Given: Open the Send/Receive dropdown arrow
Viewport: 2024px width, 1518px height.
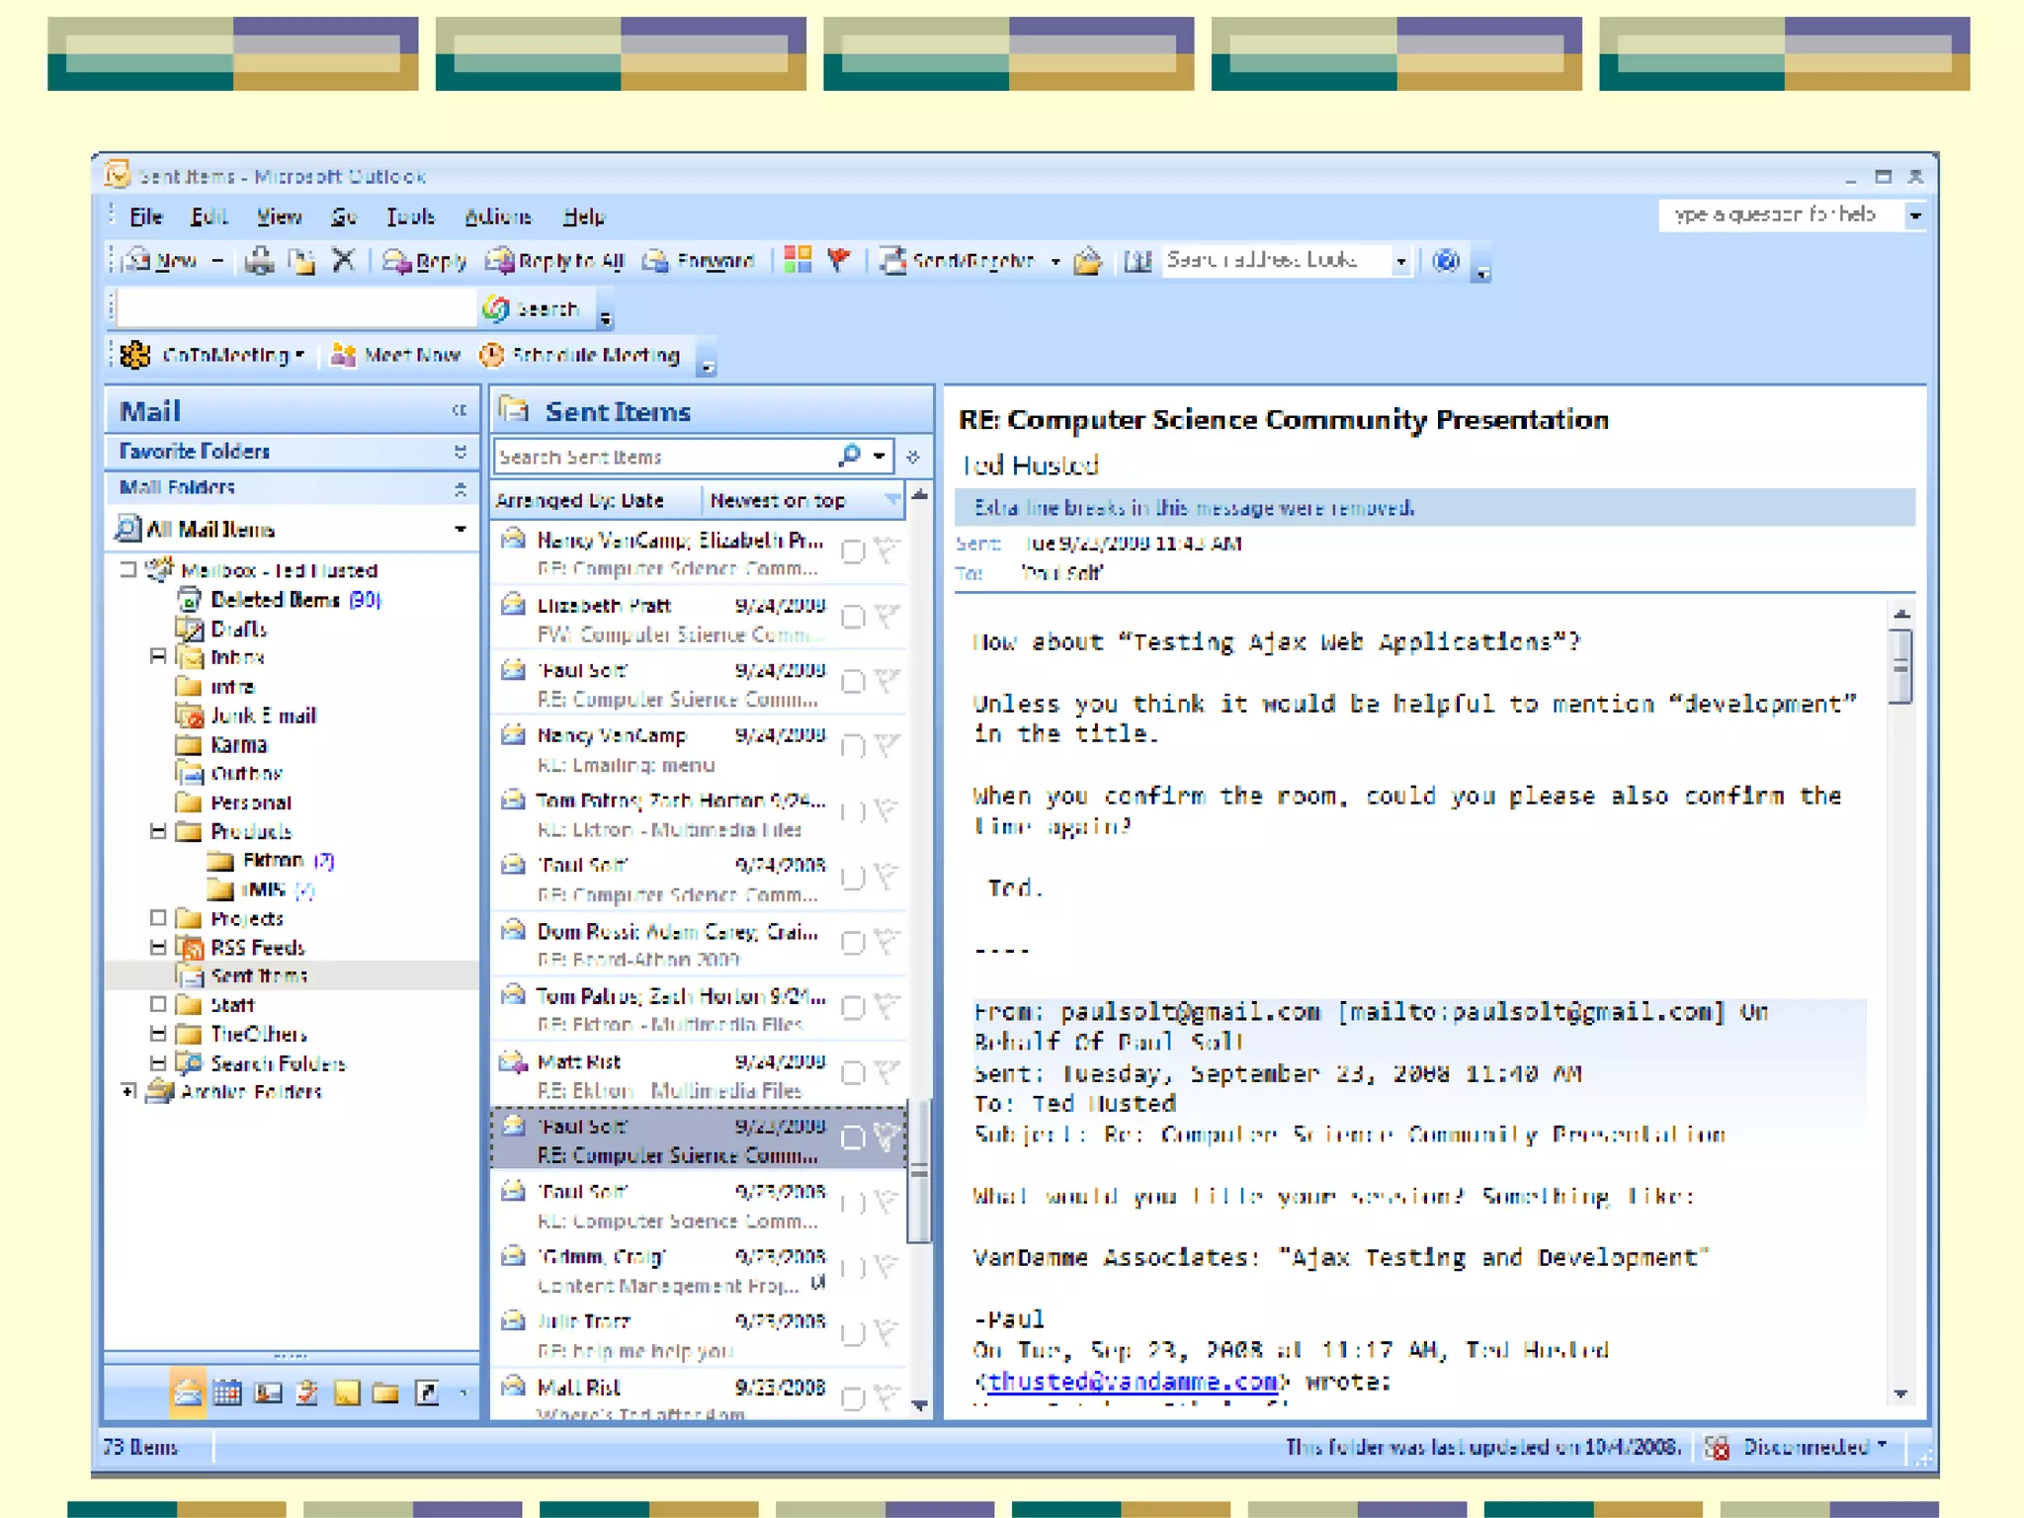Looking at the screenshot, I should click(1055, 262).
